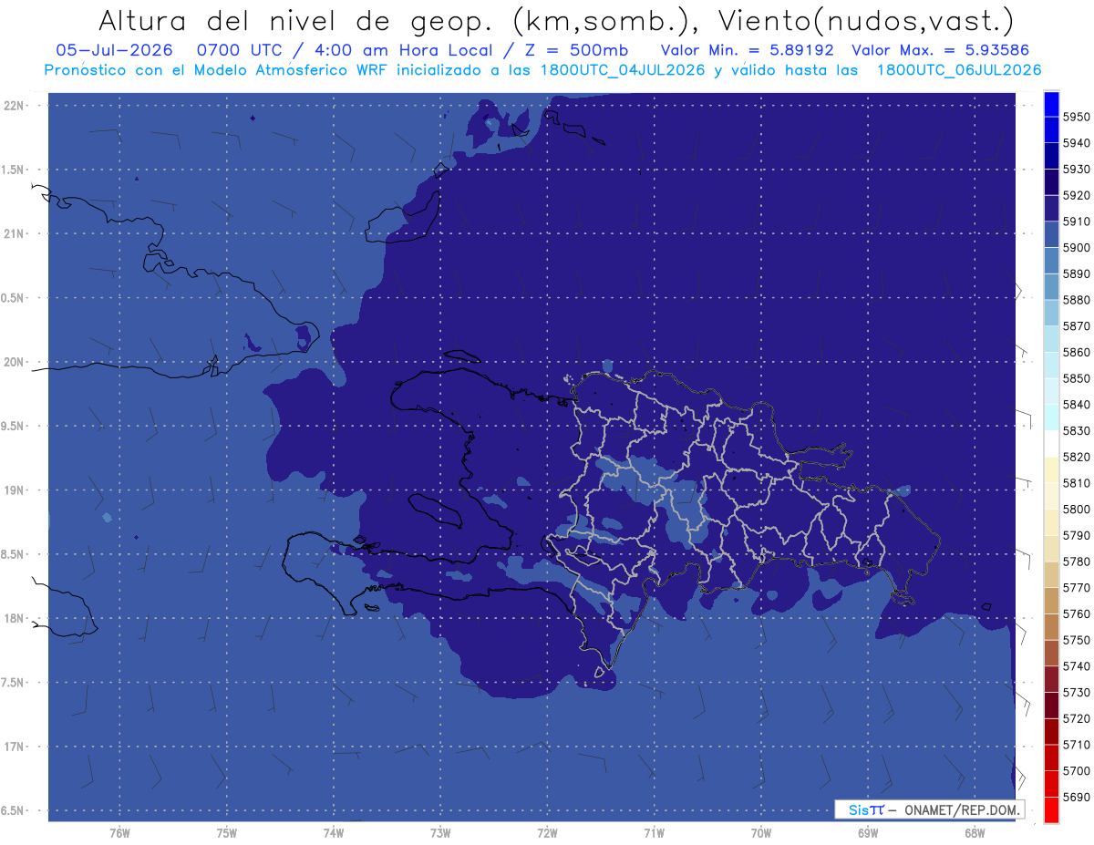Click the bright blue colorbar band above 5950
1094x845 pixels.
click(x=1051, y=104)
